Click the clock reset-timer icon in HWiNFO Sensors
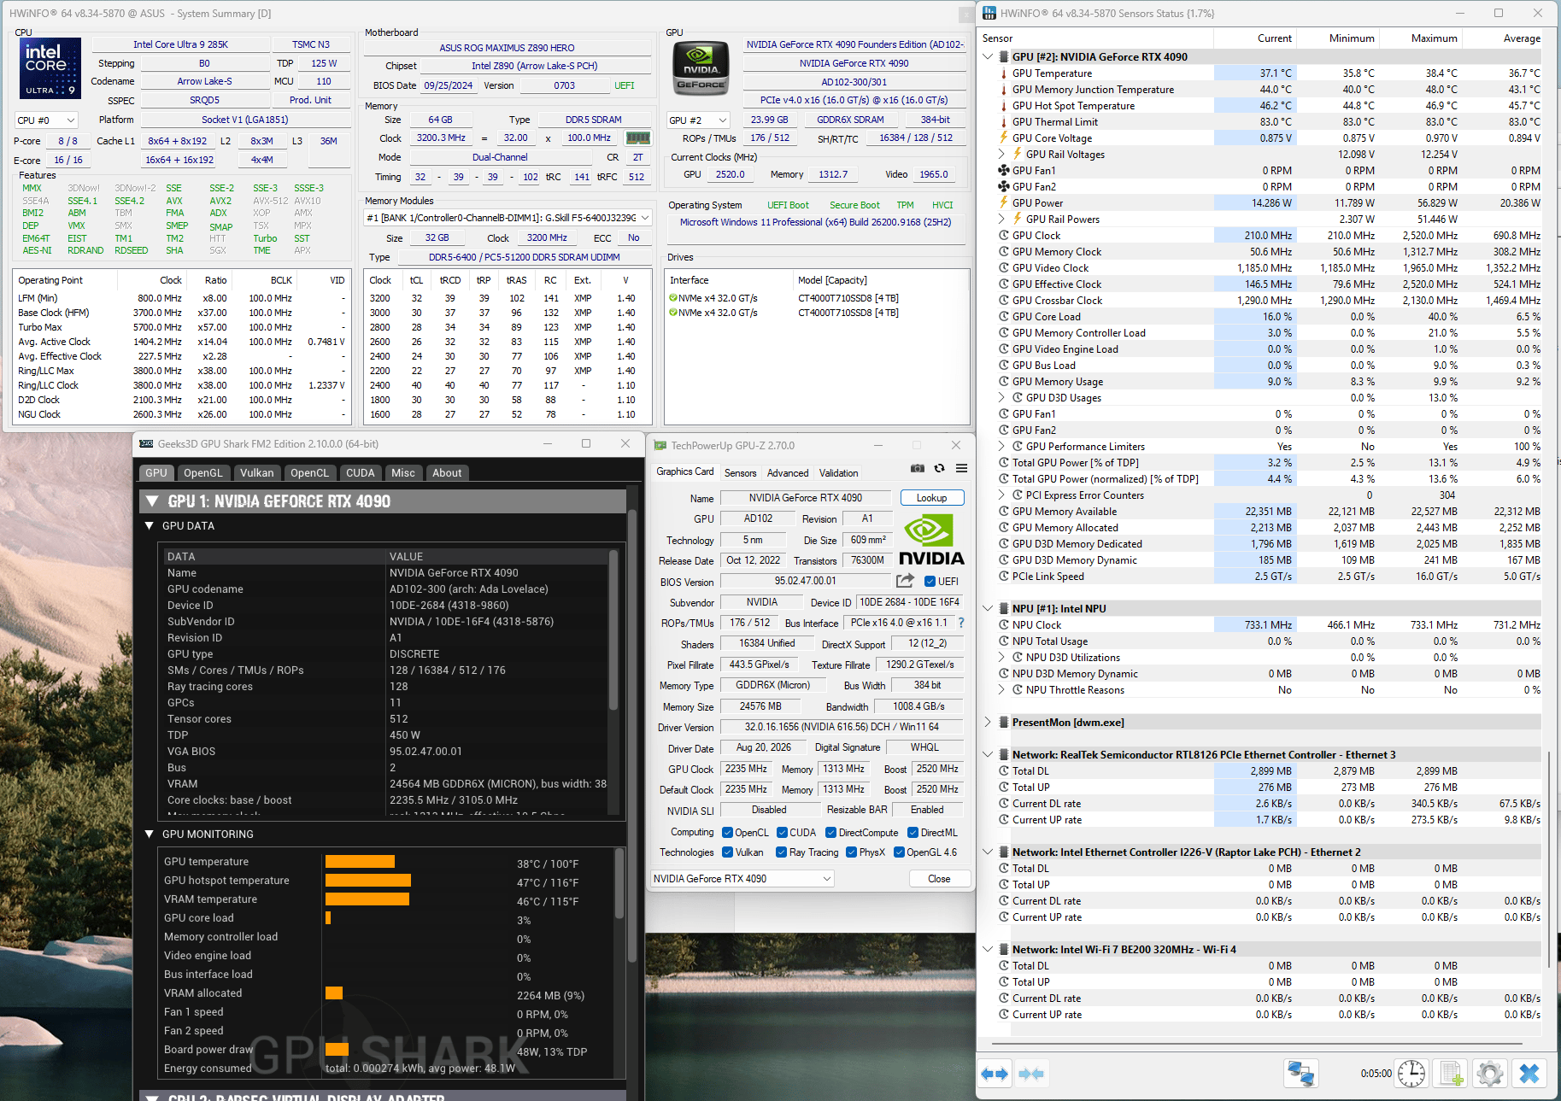This screenshot has height=1101, width=1561. [x=1411, y=1074]
